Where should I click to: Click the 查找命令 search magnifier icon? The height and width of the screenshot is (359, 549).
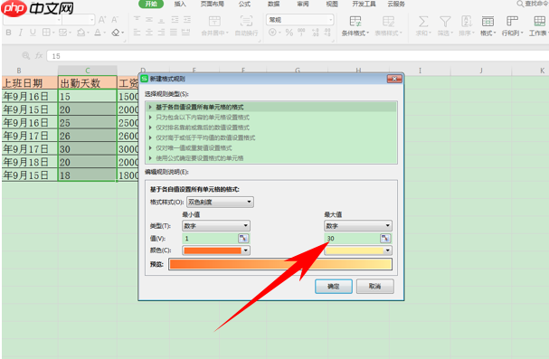pyautogui.click(x=520, y=4)
